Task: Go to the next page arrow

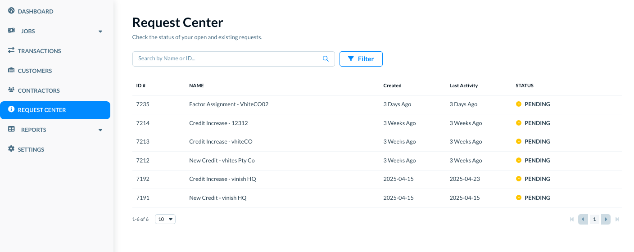Action: point(606,219)
